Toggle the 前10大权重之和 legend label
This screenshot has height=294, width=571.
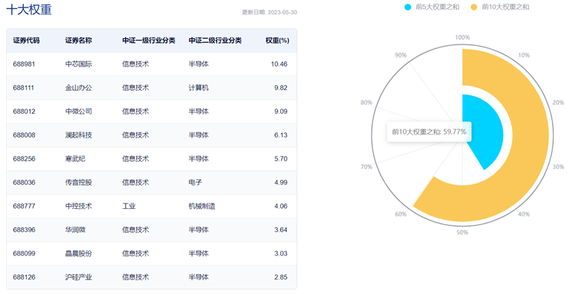click(505, 7)
